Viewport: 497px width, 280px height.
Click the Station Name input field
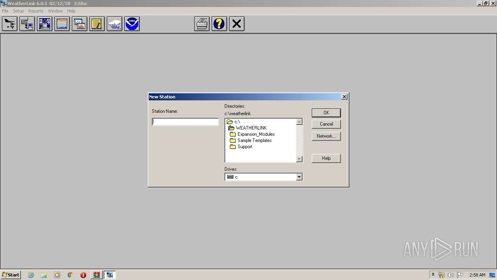[x=185, y=122]
